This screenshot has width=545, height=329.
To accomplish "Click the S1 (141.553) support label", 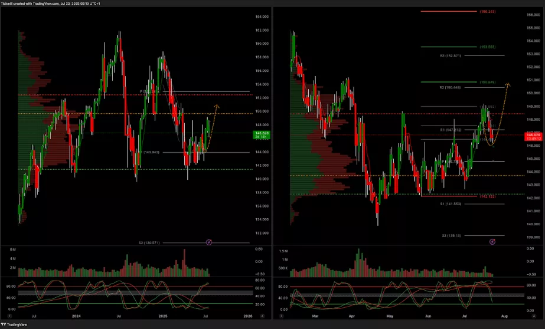I will pyautogui.click(x=451, y=204).
